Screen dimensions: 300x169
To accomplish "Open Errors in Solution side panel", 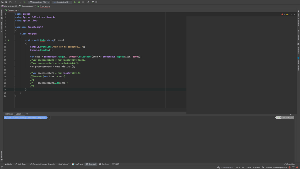I will (298, 18).
